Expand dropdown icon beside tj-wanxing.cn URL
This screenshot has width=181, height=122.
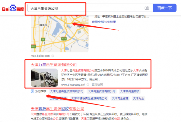(88, 85)
